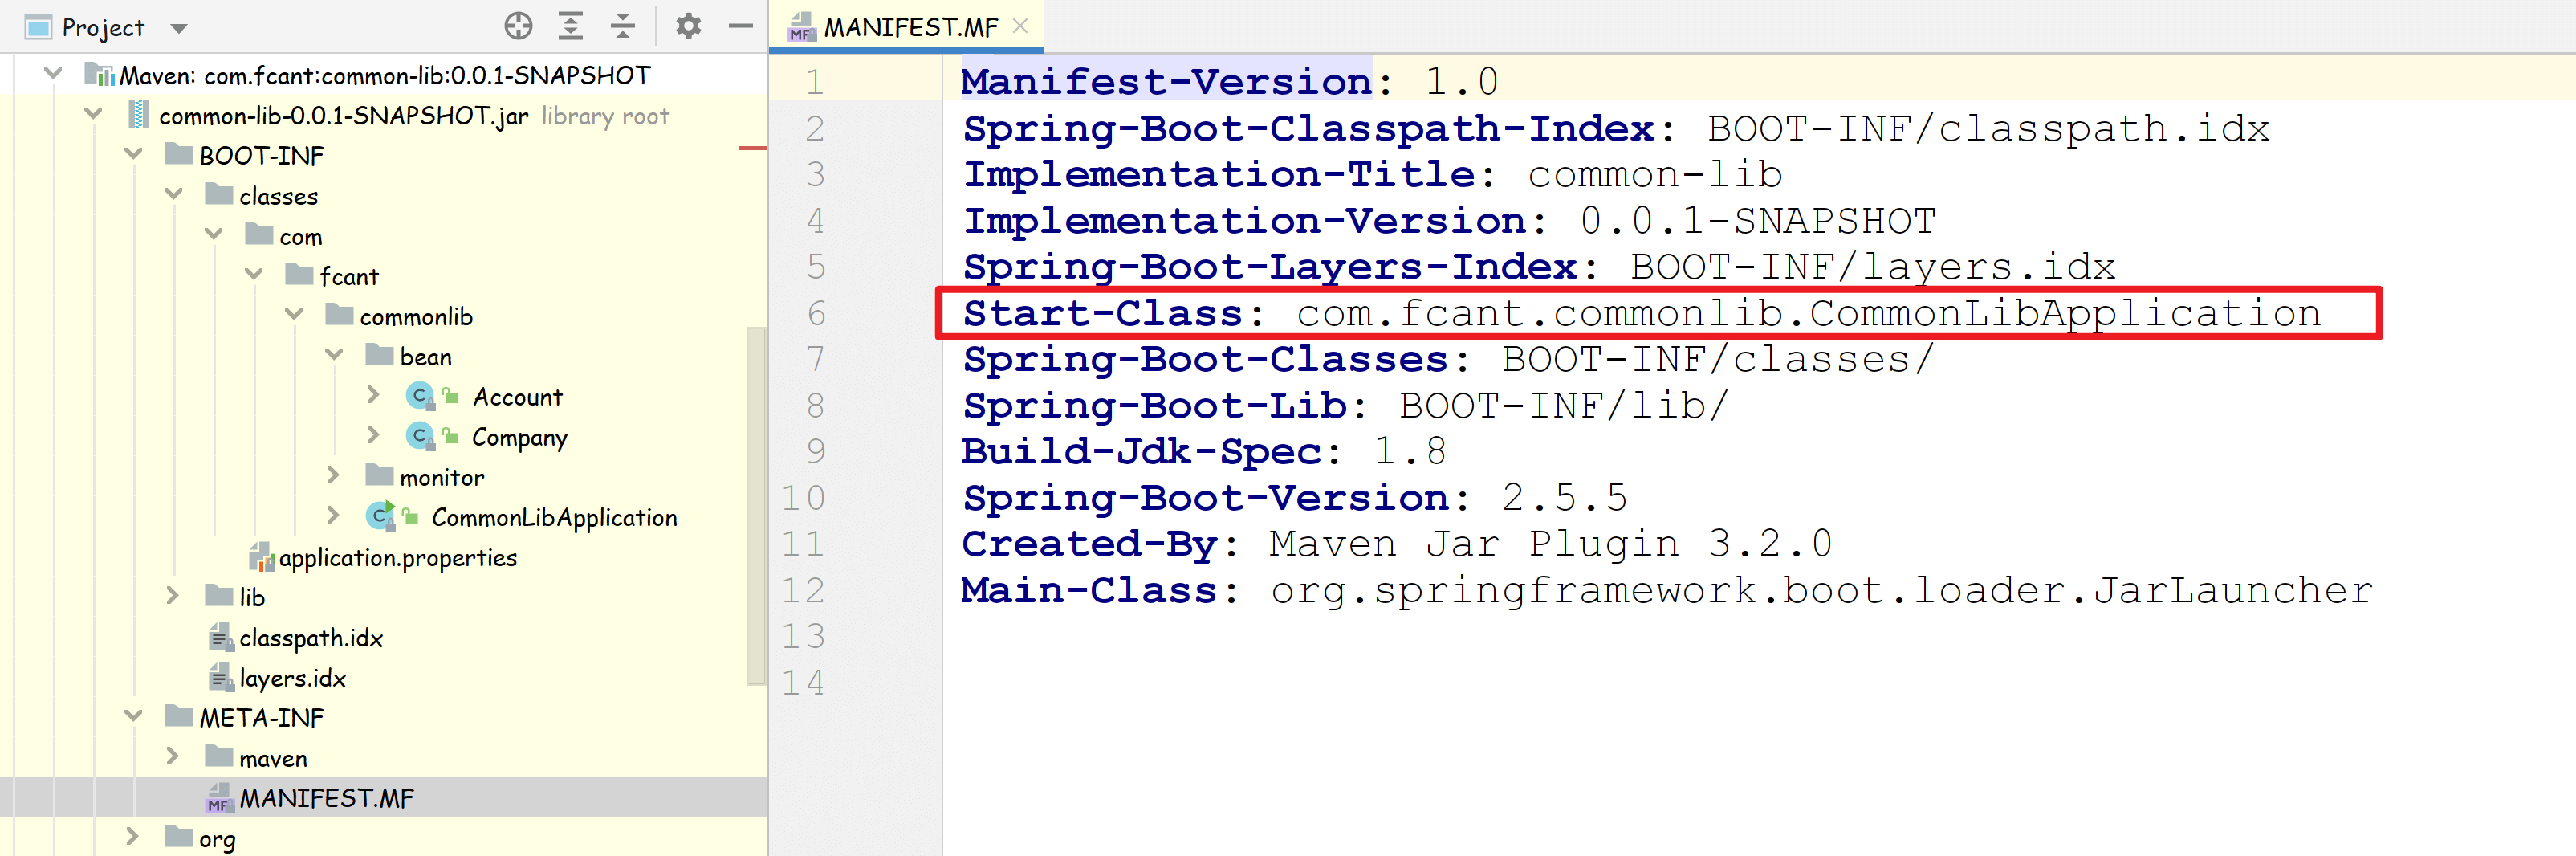This screenshot has width=2576, height=856.
Task: Expand the org folder
Action: 133,836
